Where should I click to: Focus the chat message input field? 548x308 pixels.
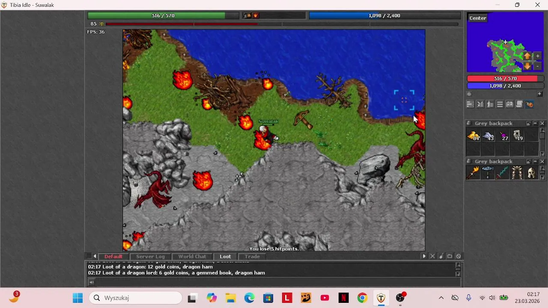tap(277, 282)
